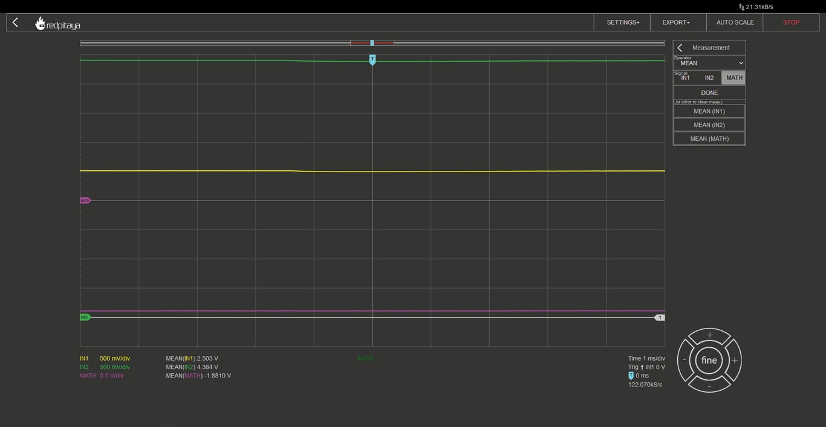
Task: Click the minus at bottom of the dial
Action: click(709, 385)
